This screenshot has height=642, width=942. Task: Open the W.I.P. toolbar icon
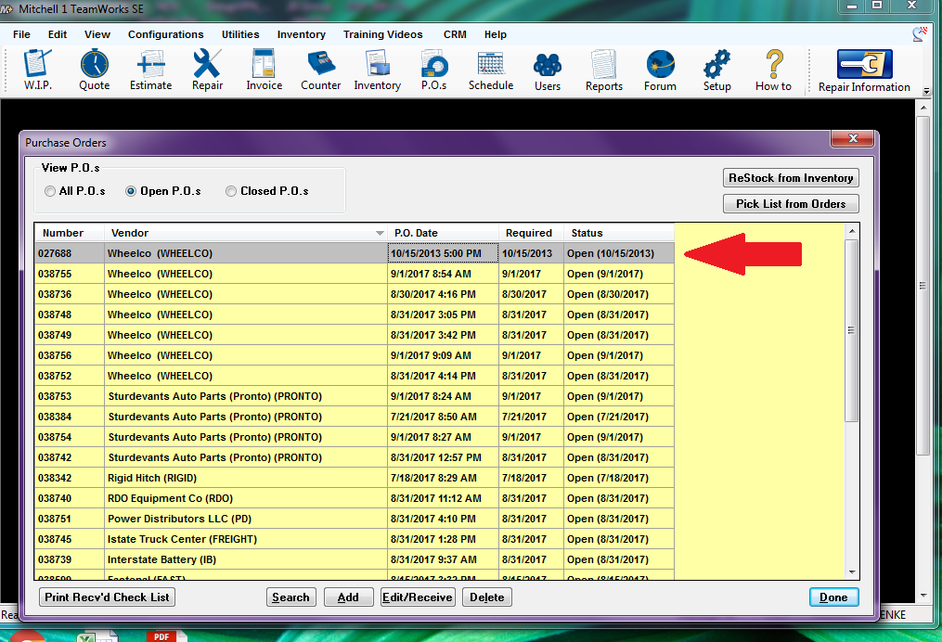[38, 70]
